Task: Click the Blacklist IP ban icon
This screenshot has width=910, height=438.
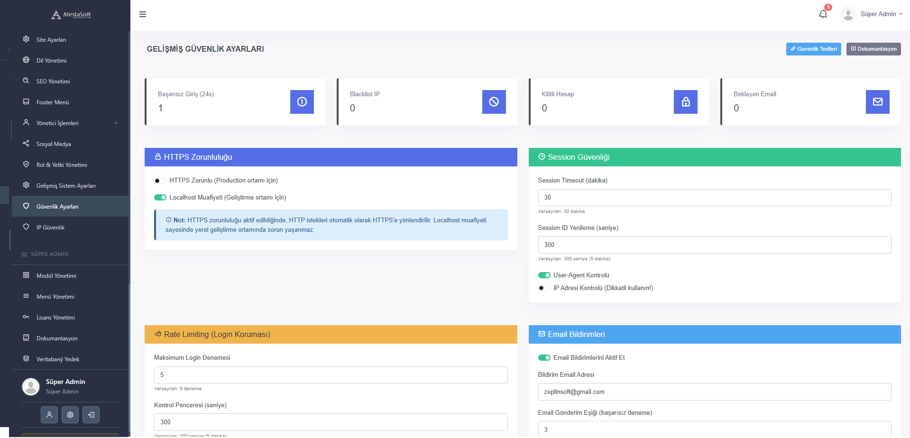Action: pos(494,102)
